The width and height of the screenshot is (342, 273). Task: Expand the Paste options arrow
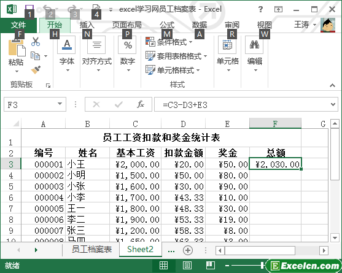17,71
